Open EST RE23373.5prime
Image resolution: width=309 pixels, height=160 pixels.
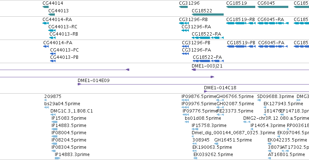coord(220,115)
